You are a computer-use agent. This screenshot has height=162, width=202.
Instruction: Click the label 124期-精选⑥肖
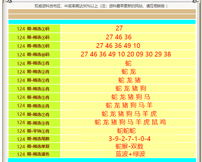[x=33, y=106]
